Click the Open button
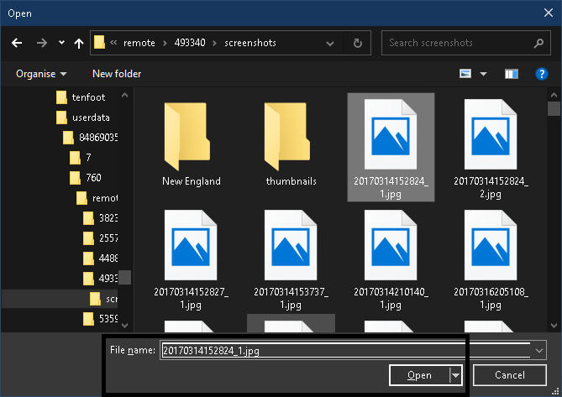 [419, 375]
